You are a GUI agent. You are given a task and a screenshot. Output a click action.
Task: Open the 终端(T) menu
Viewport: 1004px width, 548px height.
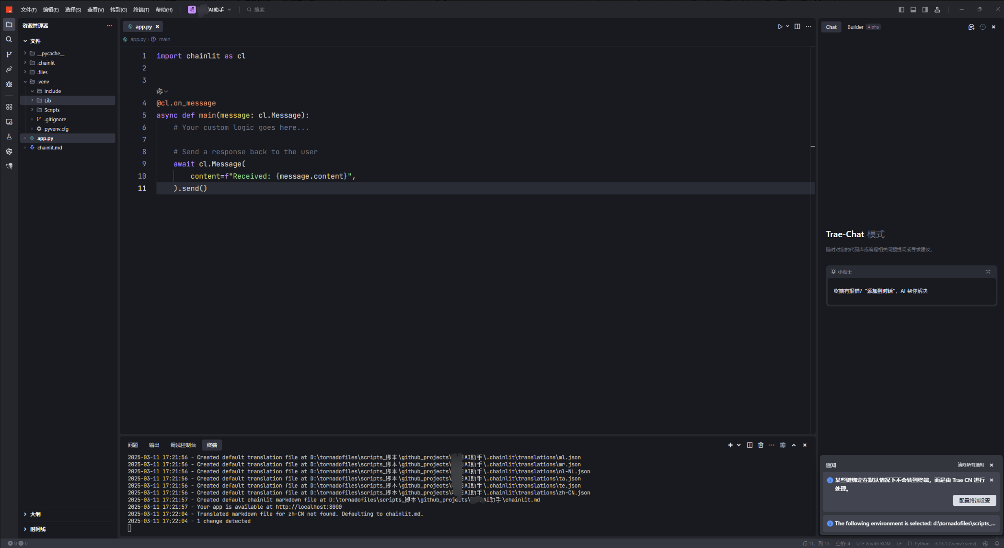tap(141, 10)
